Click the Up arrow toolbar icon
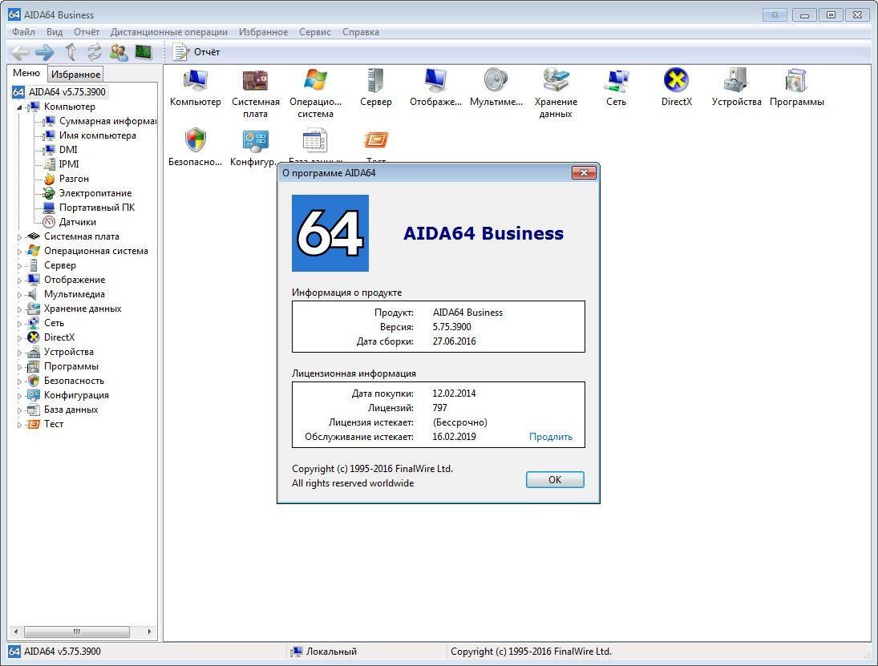 point(71,52)
